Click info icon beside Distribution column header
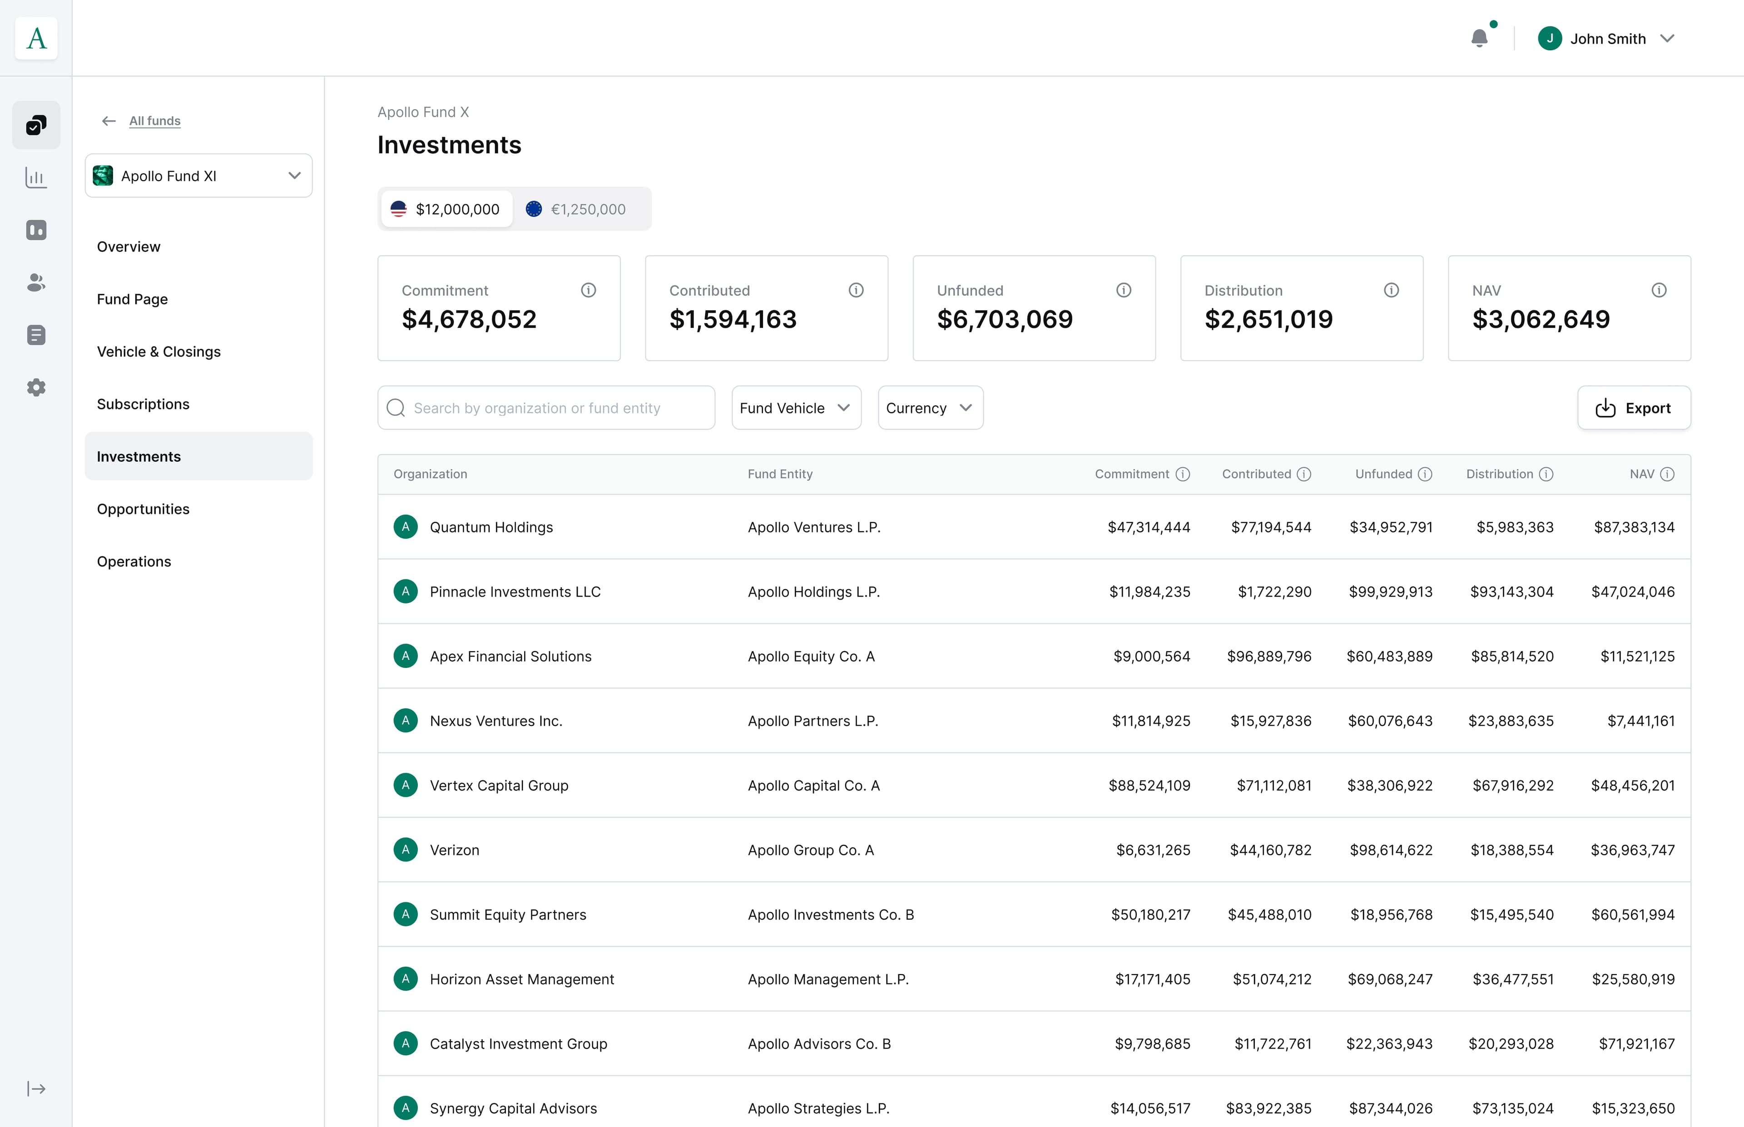The image size is (1744, 1127). pos(1546,474)
